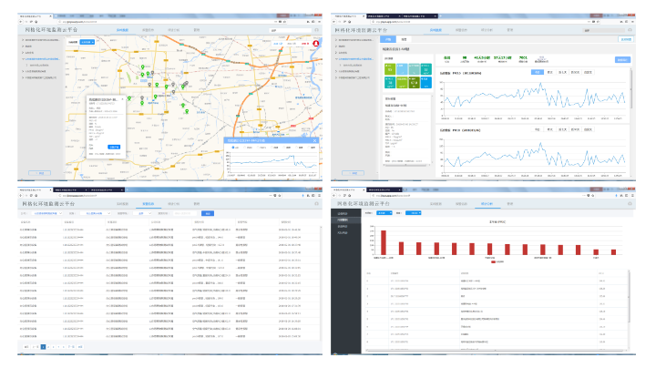Select the first colored pollutant tile in the detail window
Image resolution: width=656 pixels, height=368 pixels.
[x=390, y=67]
